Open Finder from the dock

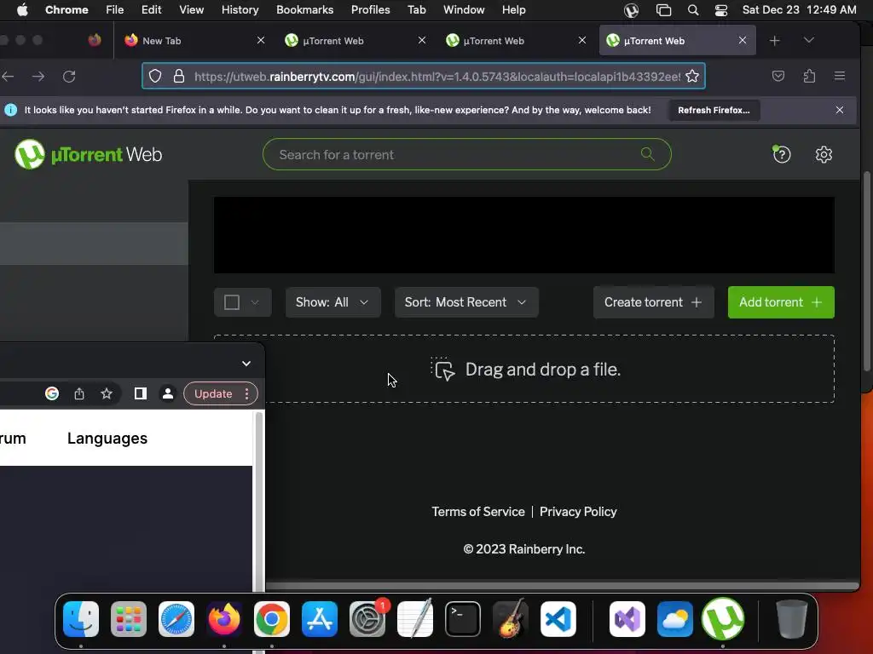click(81, 619)
